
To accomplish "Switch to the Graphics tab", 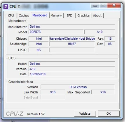I will click(83, 16).
